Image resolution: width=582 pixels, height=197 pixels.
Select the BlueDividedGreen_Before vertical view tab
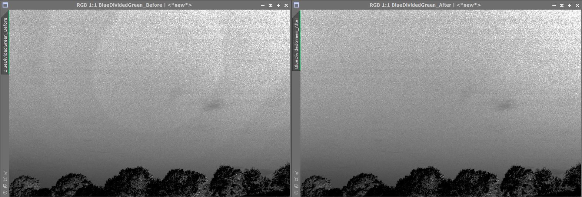(5, 44)
